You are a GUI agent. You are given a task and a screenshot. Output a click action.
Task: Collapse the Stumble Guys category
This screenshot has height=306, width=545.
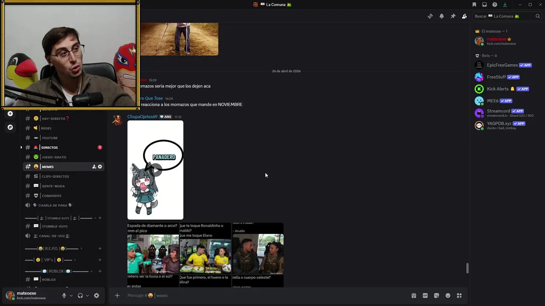point(60,218)
